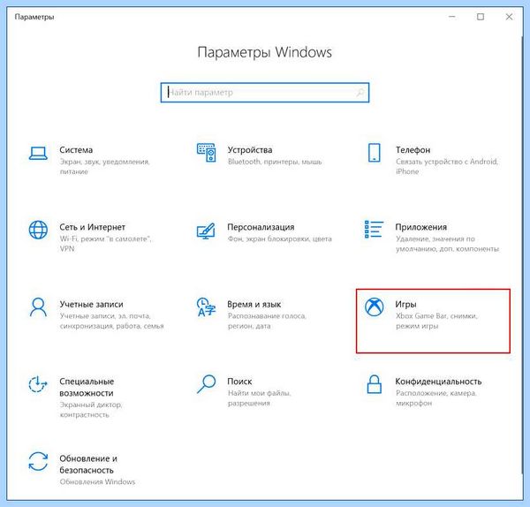Click the 'Учетные записи, эл. почта' description
Viewport: 530px width, 507px height.
tap(111, 321)
